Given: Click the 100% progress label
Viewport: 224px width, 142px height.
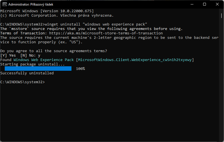Looking at the screenshot, I should (80, 69).
